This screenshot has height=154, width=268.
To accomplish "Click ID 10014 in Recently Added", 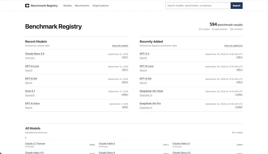I will pyautogui.click(x=240, y=82).
